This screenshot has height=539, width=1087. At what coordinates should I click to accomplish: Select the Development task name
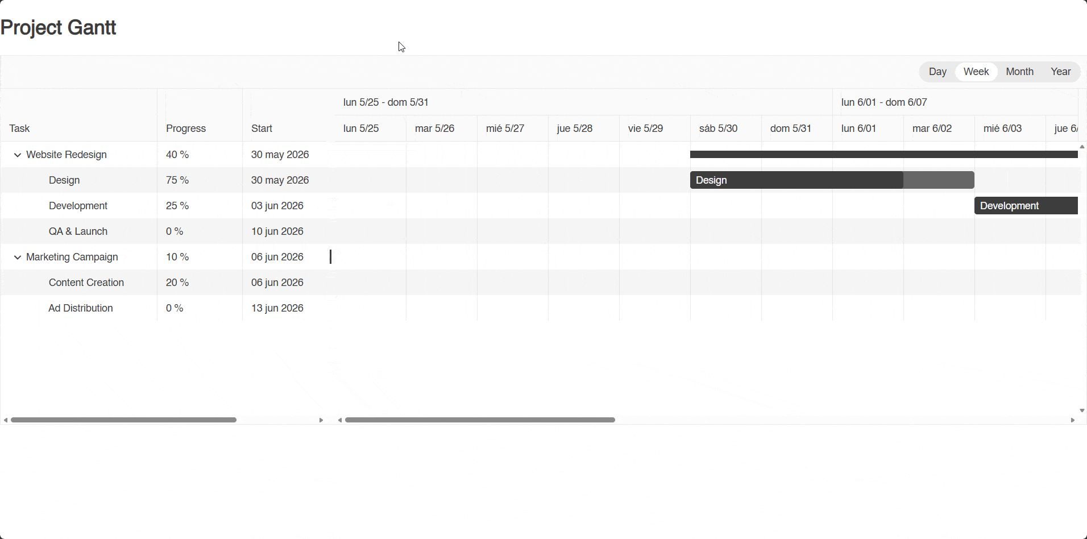[78, 206]
